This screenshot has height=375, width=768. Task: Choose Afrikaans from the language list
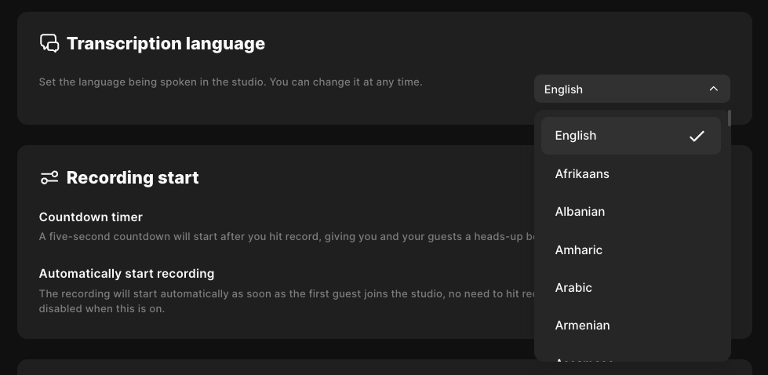click(582, 173)
